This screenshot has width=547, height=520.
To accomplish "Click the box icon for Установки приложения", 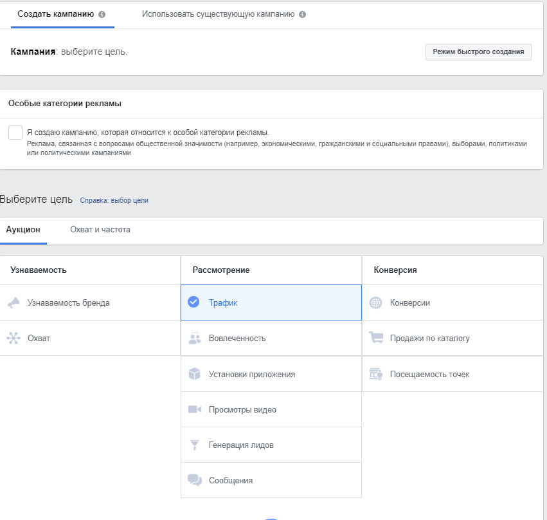I will click(x=195, y=374).
